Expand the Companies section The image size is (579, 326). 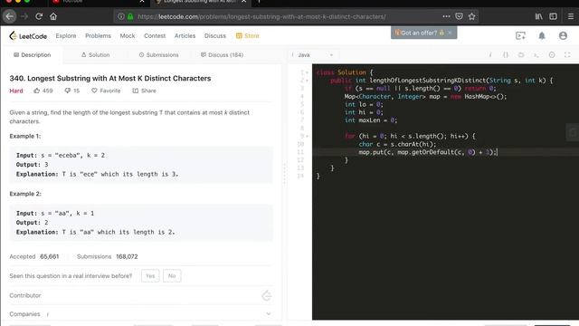[141, 314]
